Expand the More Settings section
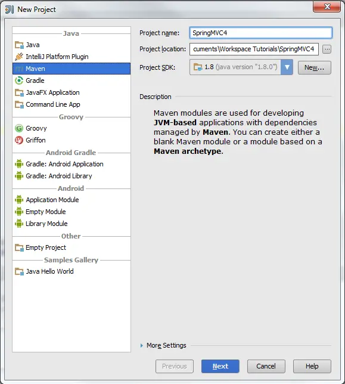345x384 pixels. (x=142, y=346)
